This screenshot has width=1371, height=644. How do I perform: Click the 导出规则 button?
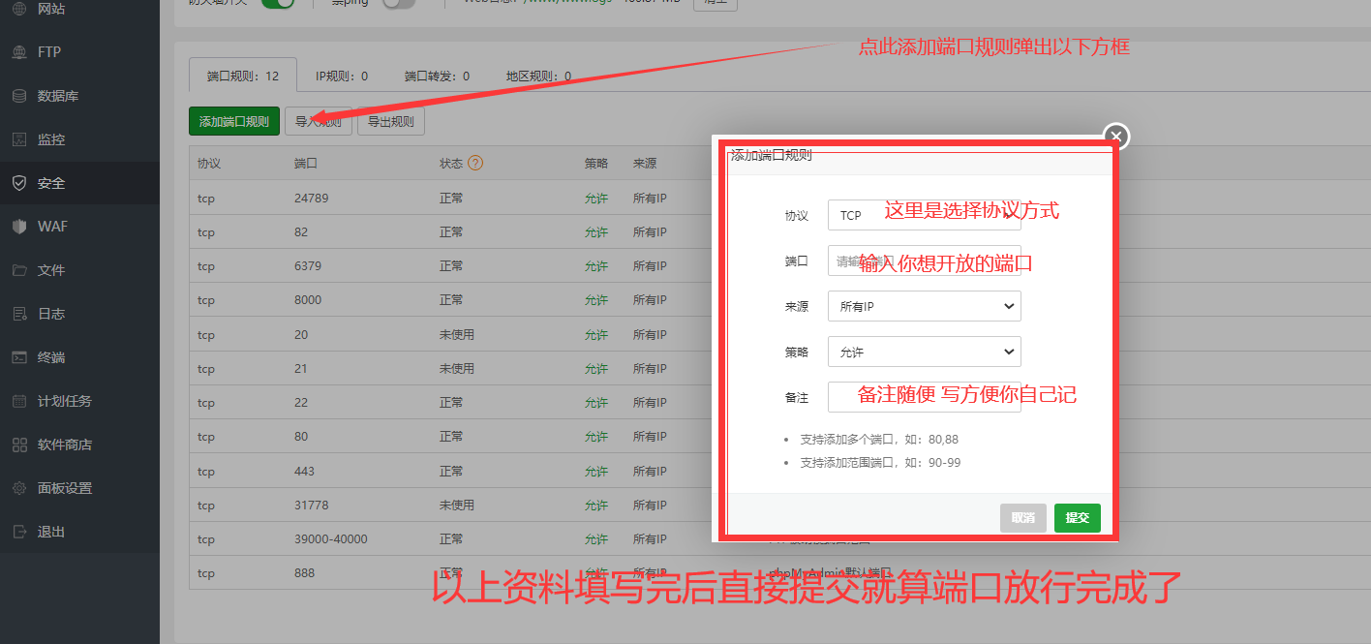(x=391, y=122)
